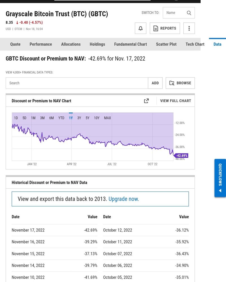The width and height of the screenshot is (226, 282).
Task: Click the -42.69% chart value marker
Action: (x=182, y=155)
